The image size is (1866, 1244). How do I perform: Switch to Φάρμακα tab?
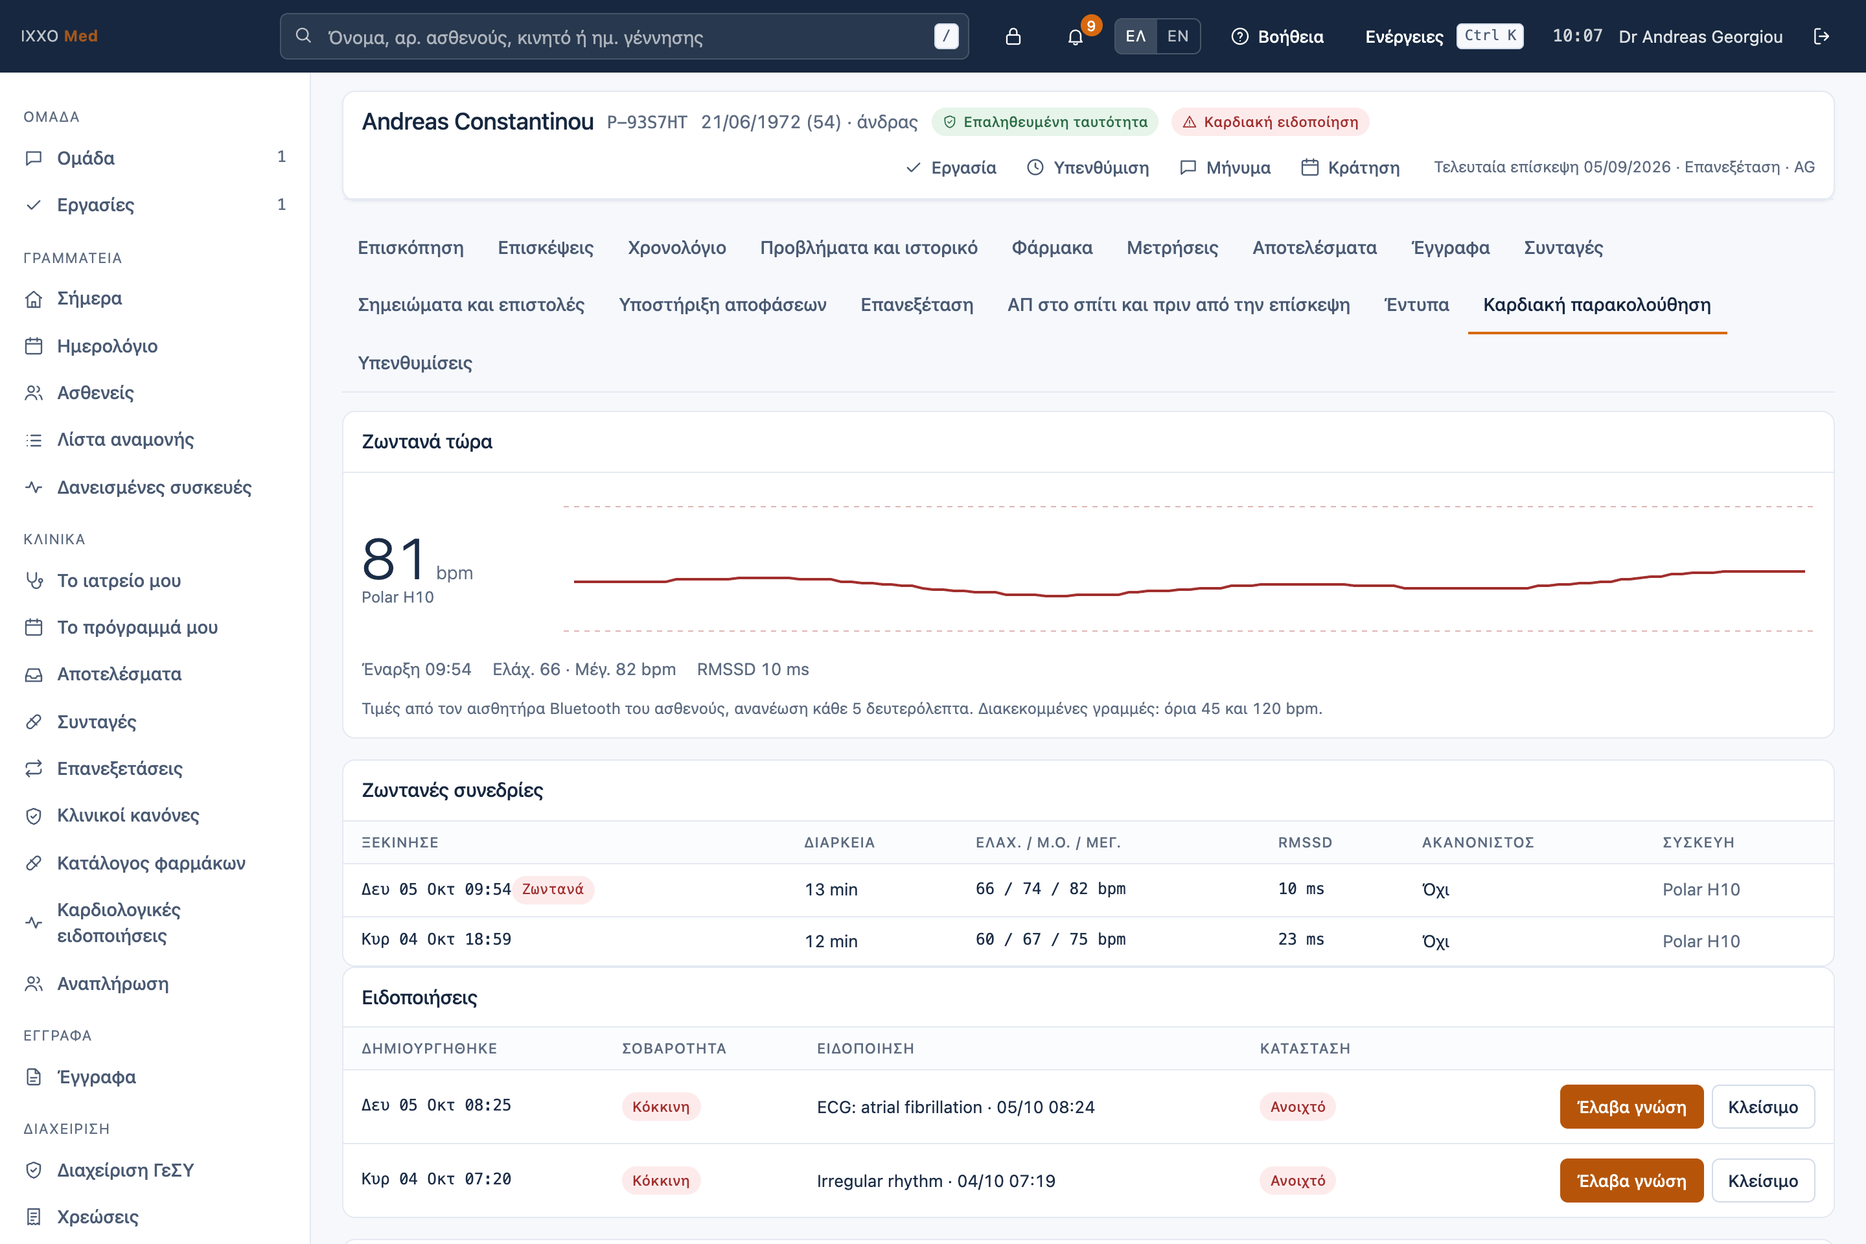coord(1052,248)
